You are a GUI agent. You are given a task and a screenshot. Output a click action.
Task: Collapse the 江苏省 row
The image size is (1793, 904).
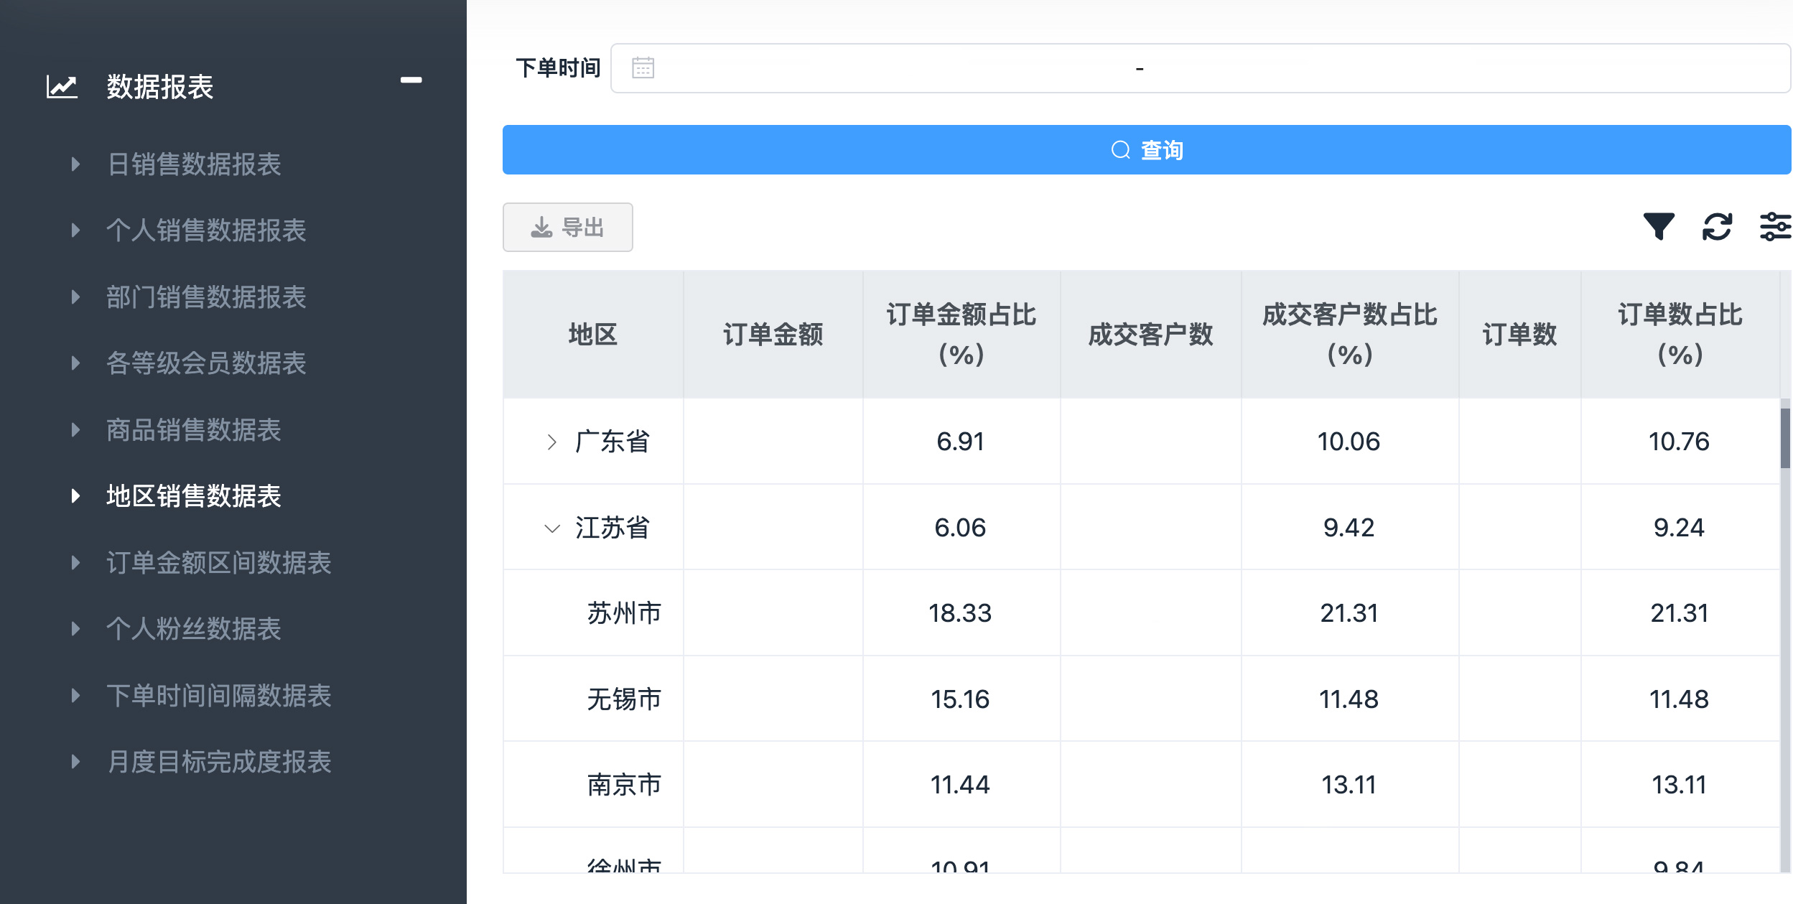(551, 528)
